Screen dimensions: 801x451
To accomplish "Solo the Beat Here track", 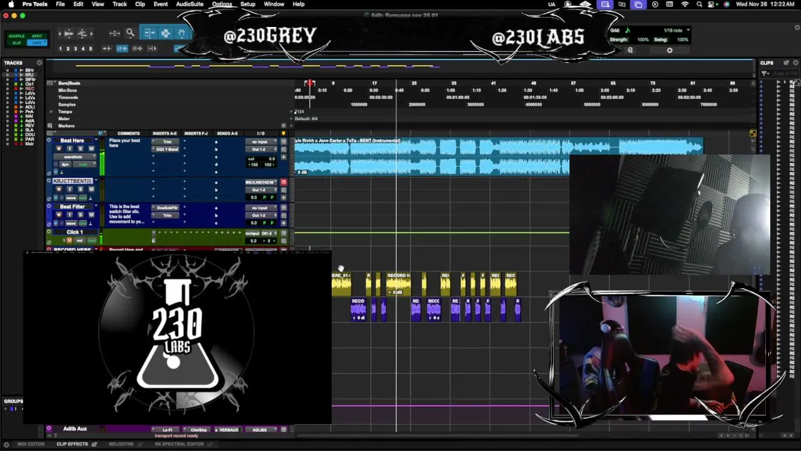I will 80,148.
